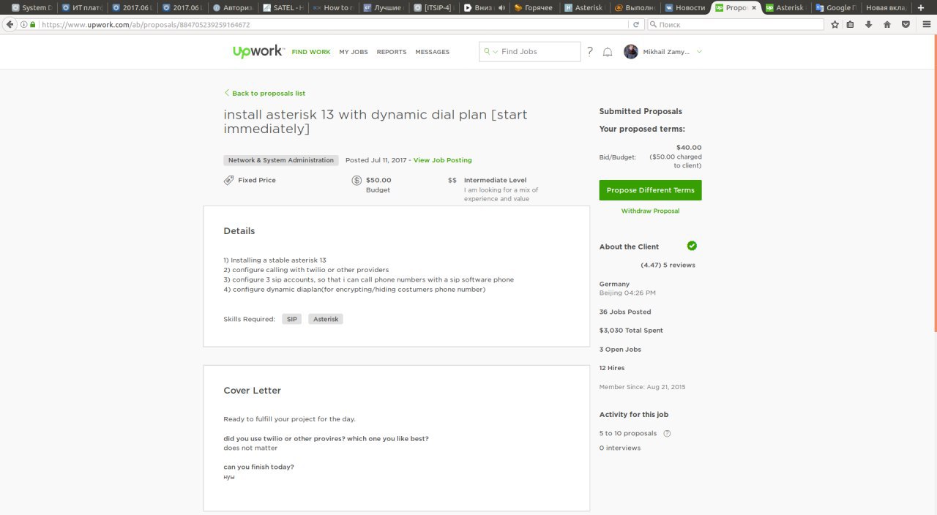
Task: Switch to the [ITSIP-4] tab
Action: click(433, 7)
